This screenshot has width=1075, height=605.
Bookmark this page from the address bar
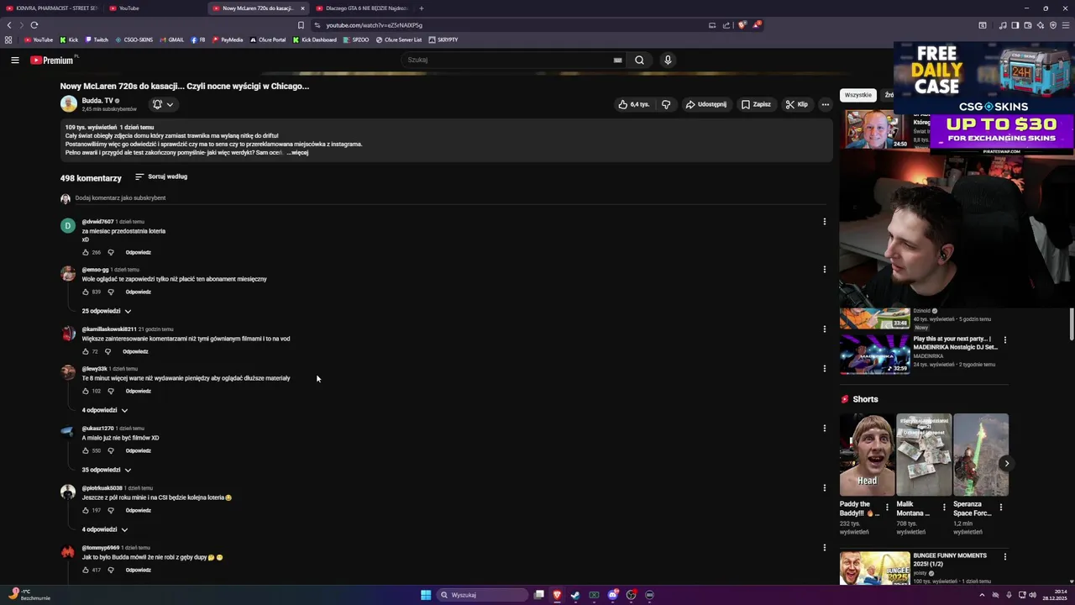pos(301,25)
